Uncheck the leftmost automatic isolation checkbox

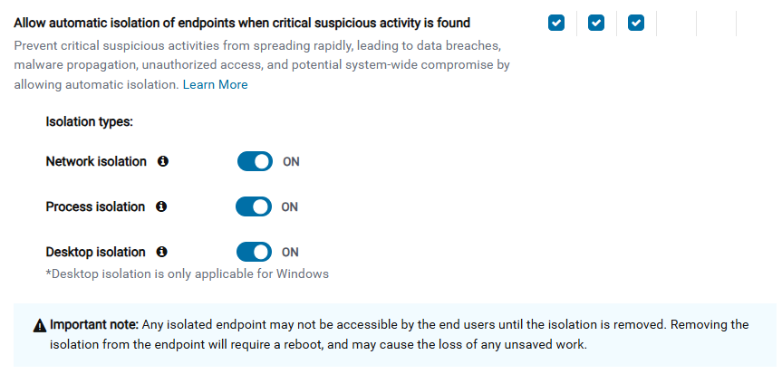click(x=556, y=23)
